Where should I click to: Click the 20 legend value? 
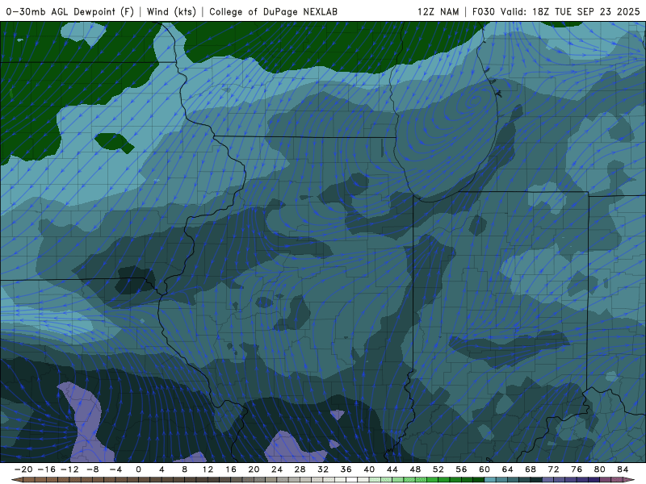254,469
